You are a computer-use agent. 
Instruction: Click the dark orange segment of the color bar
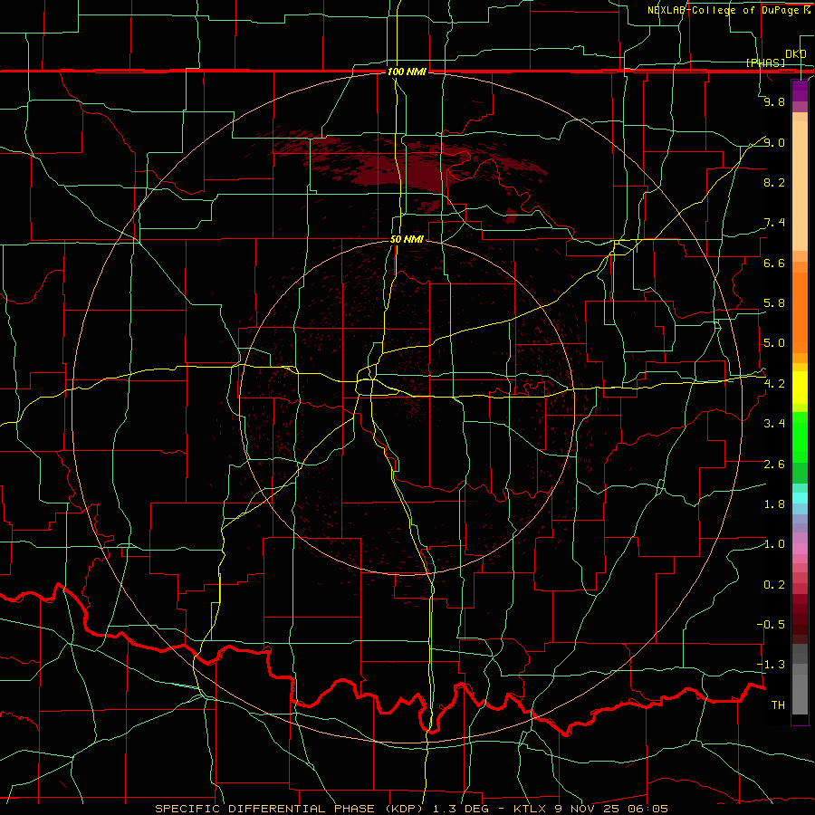pos(800,312)
